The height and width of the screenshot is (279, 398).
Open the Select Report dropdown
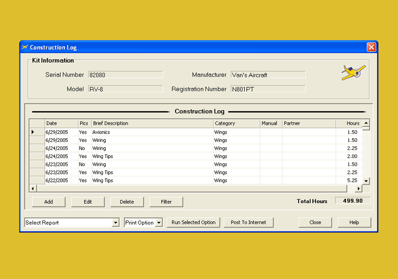click(x=115, y=223)
